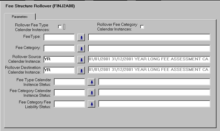Switch to the Parameters tab

click(20, 17)
